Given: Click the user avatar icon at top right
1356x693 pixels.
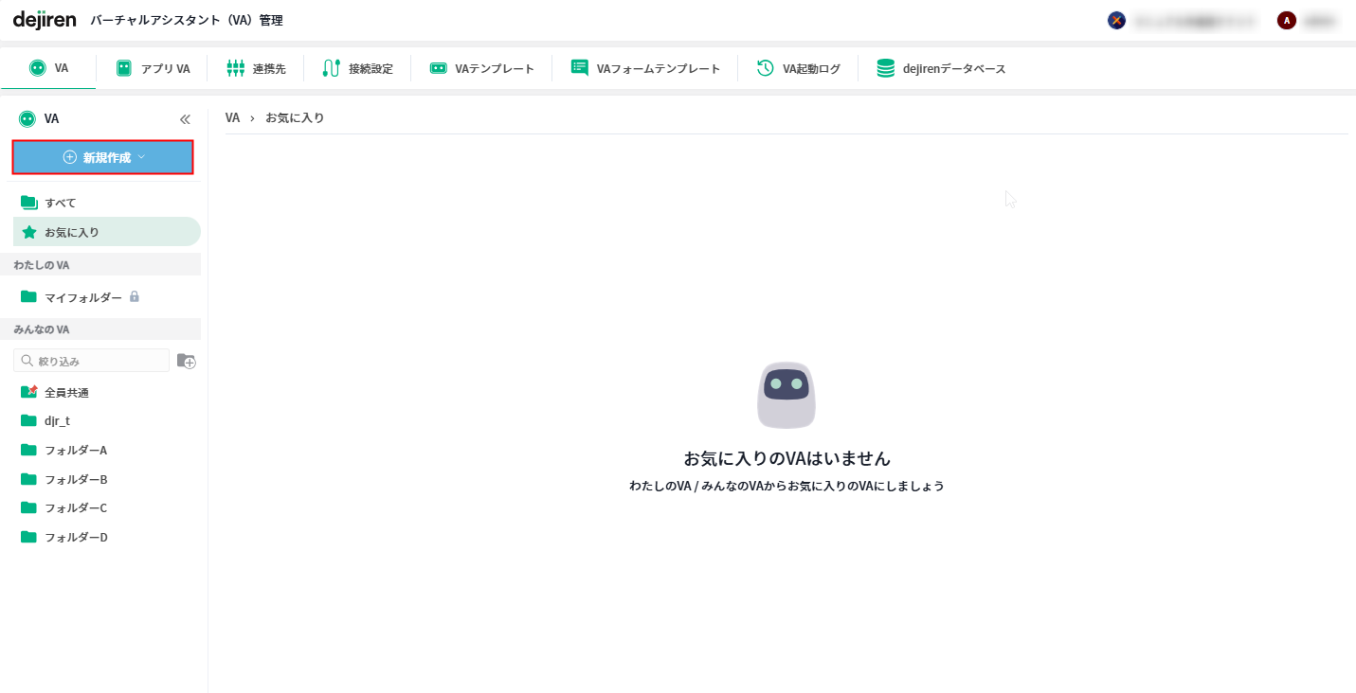Looking at the screenshot, I should tap(1286, 21).
